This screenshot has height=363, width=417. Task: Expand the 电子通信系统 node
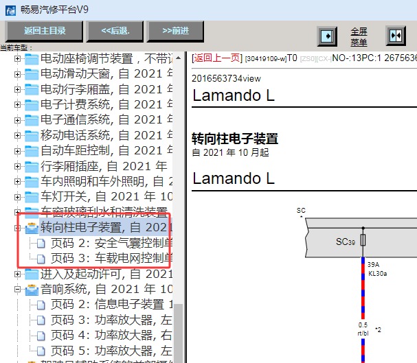(17, 120)
